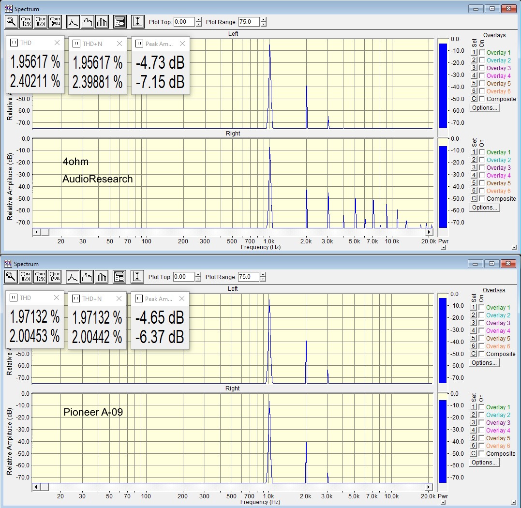Set Overlay 6 button in top window Right channel
This screenshot has height=508, width=521.
[474, 191]
